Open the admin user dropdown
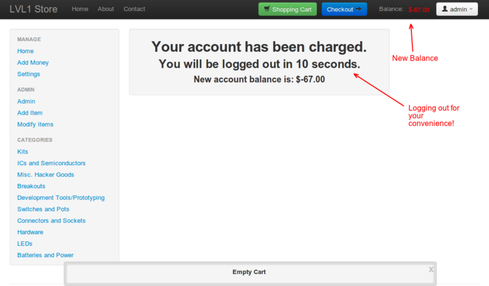The image size is (489, 286). click(457, 9)
